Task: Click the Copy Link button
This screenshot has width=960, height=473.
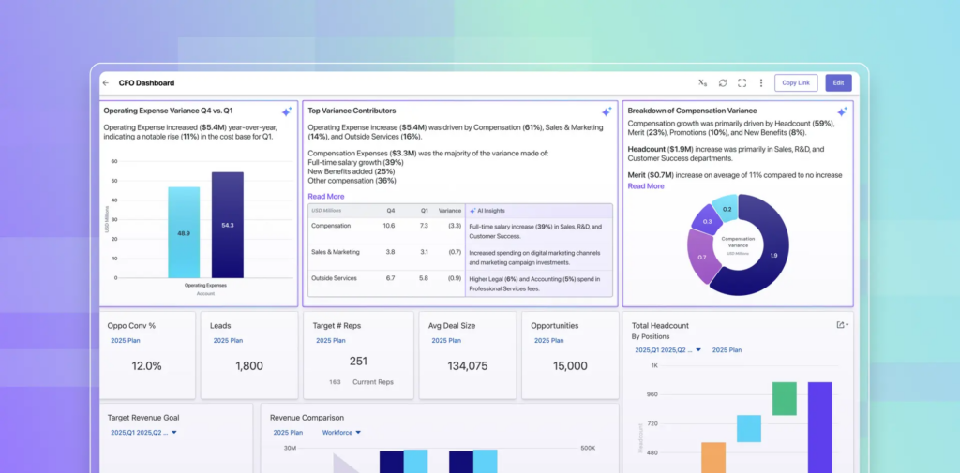Action: (796, 83)
